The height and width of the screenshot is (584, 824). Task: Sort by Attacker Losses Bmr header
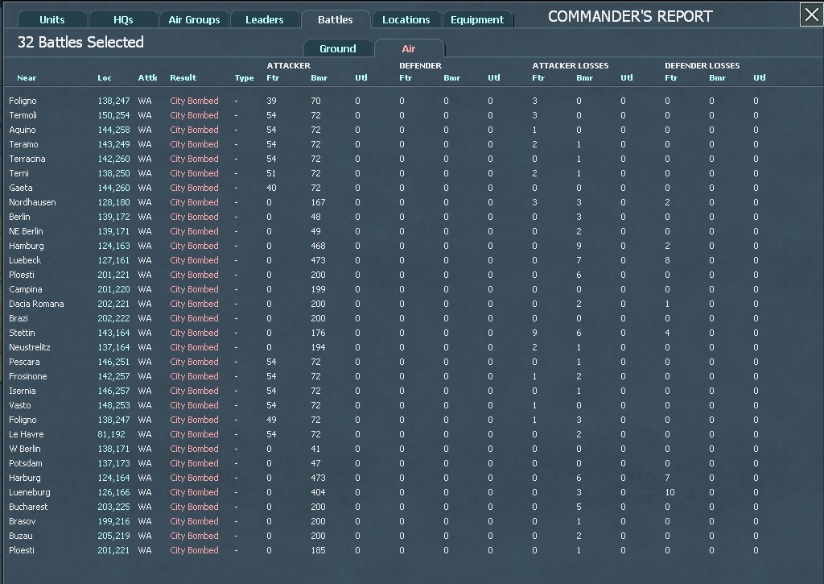(584, 78)
